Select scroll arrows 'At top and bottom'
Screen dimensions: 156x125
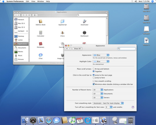94,69
